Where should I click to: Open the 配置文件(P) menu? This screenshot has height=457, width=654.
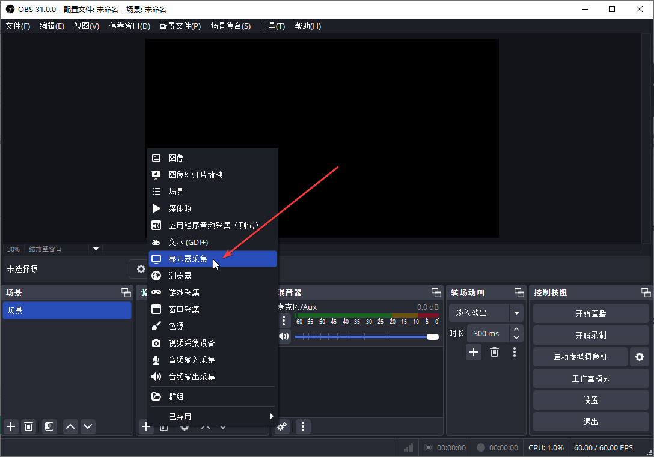tap(180, 26)
